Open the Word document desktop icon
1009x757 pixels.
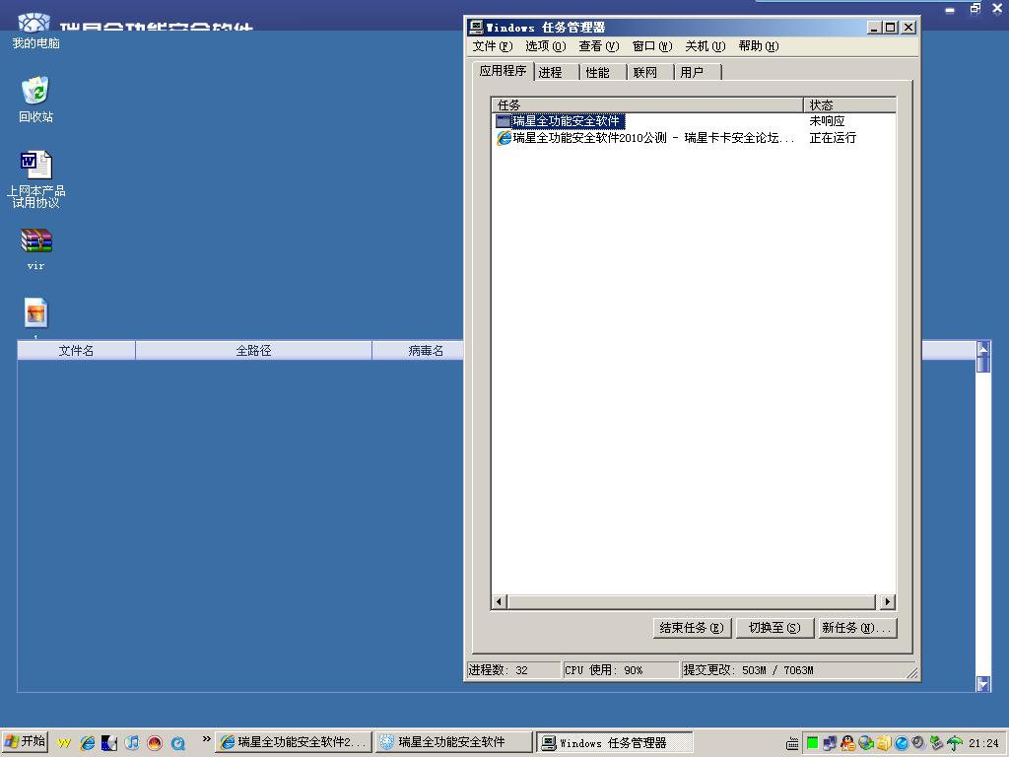pyautogui.click(x=35, y=164)
